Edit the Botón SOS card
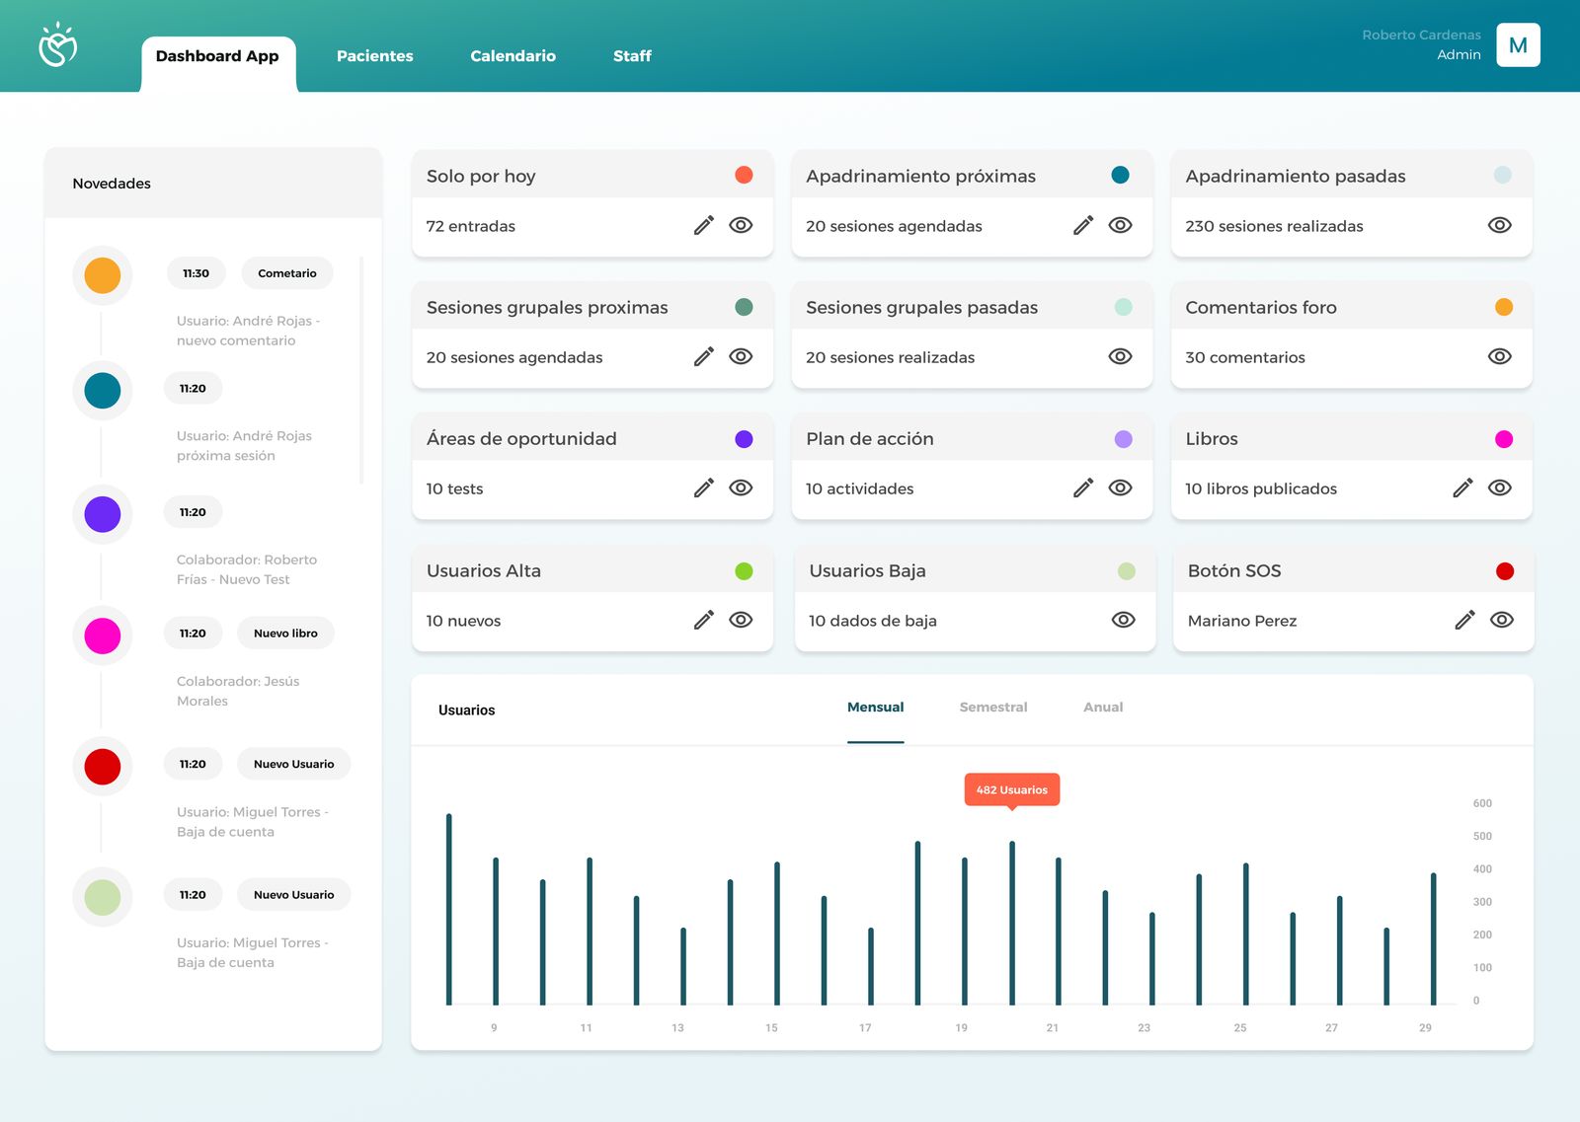Image resolution: width=1580 pixels, height=1122 pixels. pyautogui.click(x=1465, y=621)
